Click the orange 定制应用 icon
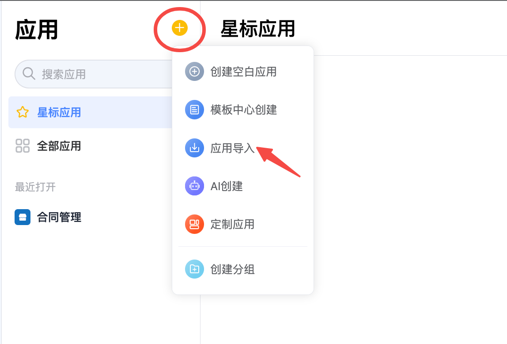The image size is (507, 344). click(194, 224)
